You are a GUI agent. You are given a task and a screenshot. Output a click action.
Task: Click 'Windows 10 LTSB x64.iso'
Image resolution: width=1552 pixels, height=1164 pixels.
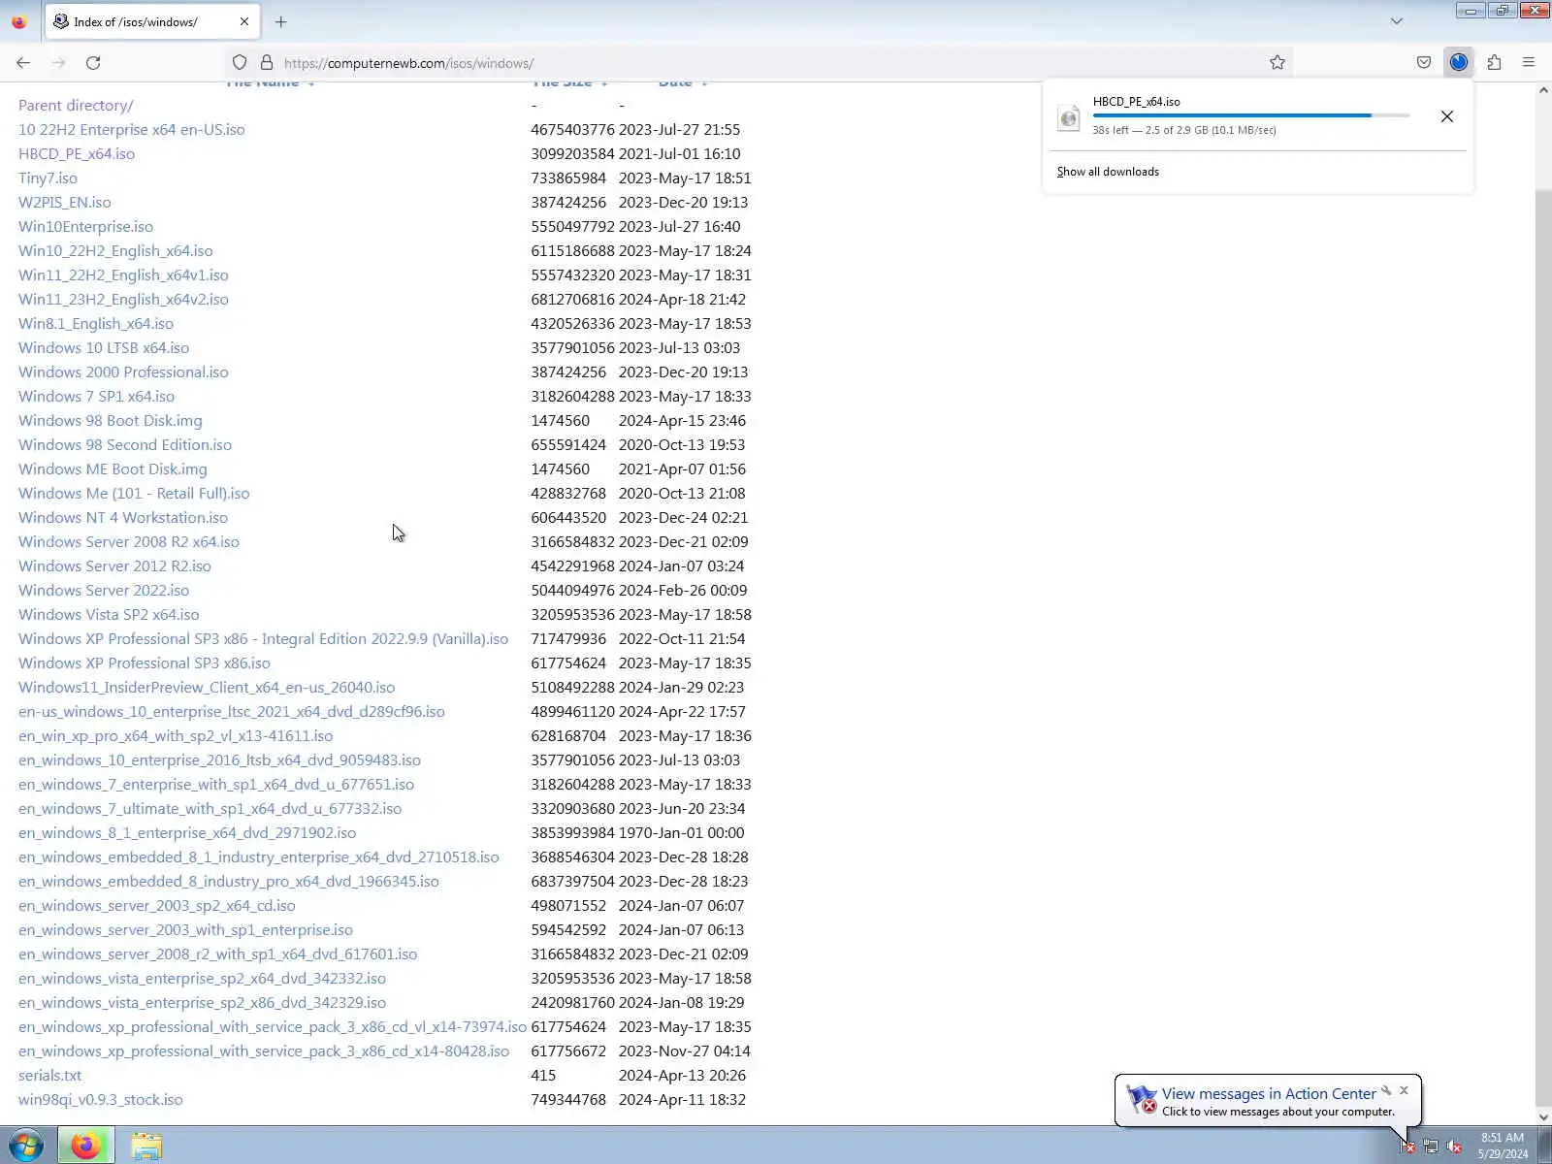104,347
